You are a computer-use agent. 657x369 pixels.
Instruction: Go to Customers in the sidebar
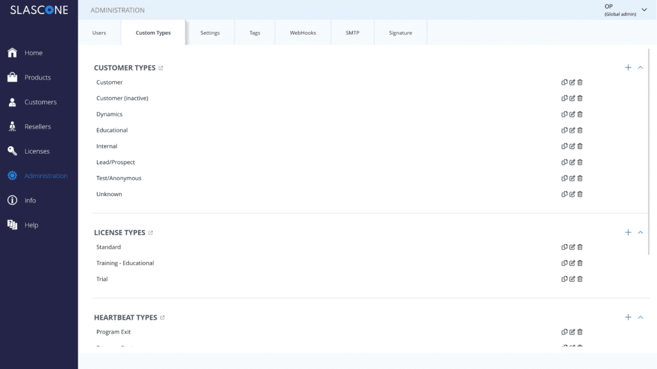(x=40, y=102)
